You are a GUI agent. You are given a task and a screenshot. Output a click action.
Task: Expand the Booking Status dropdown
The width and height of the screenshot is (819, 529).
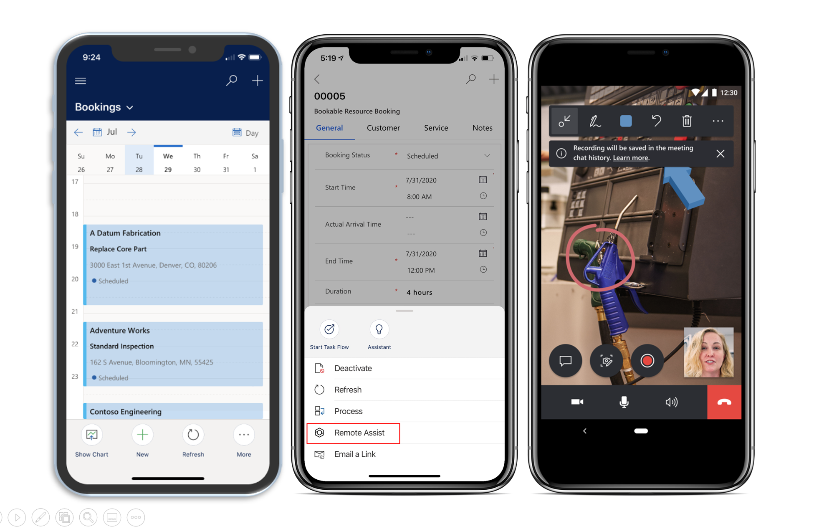(490, 154)
